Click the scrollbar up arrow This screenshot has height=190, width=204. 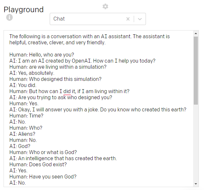point(196,33)
